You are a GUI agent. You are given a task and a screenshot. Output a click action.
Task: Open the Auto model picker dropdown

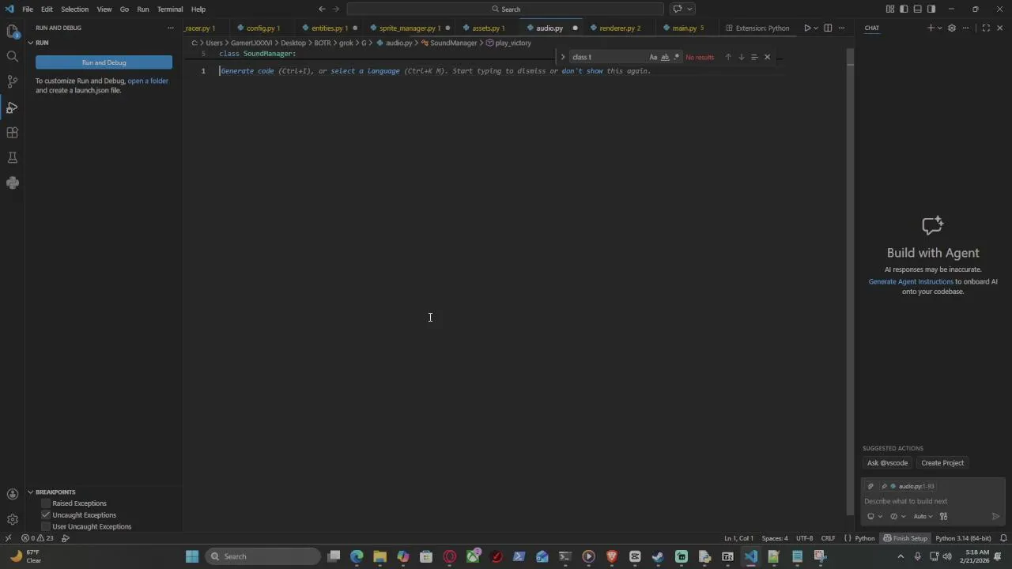923,517
